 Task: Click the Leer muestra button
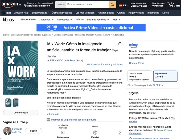(21, 113)
